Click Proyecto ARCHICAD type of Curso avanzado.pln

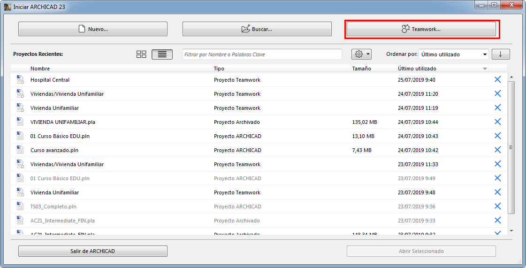(237, 150)
